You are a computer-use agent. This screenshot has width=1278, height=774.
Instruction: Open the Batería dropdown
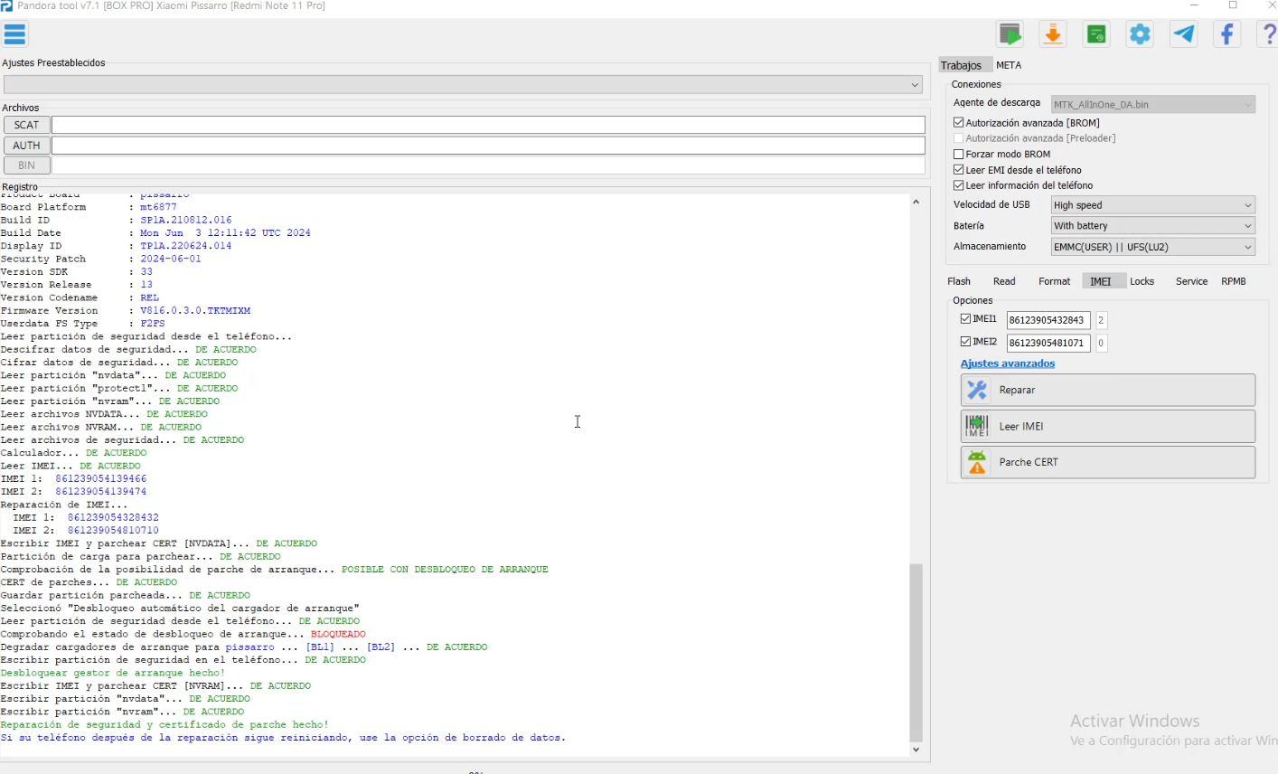click(1153, 226)
